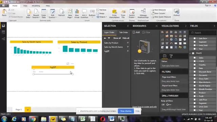This screenshot has width=217, height=122.
Task: Switch to the Modeling ribbon tab
Action: point(36,6)
